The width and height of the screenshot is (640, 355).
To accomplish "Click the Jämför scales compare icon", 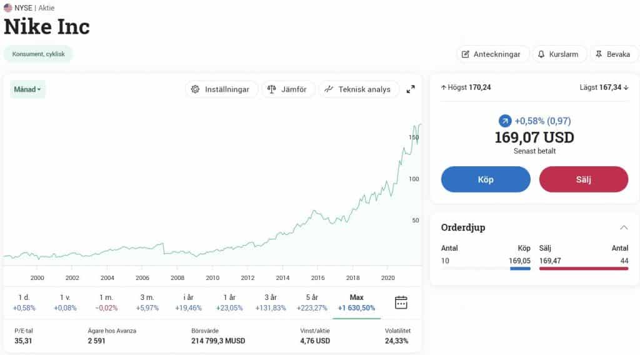I will click(x=271, y=89).
